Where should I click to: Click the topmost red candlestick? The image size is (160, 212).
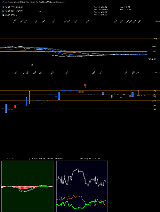[85, 85]
